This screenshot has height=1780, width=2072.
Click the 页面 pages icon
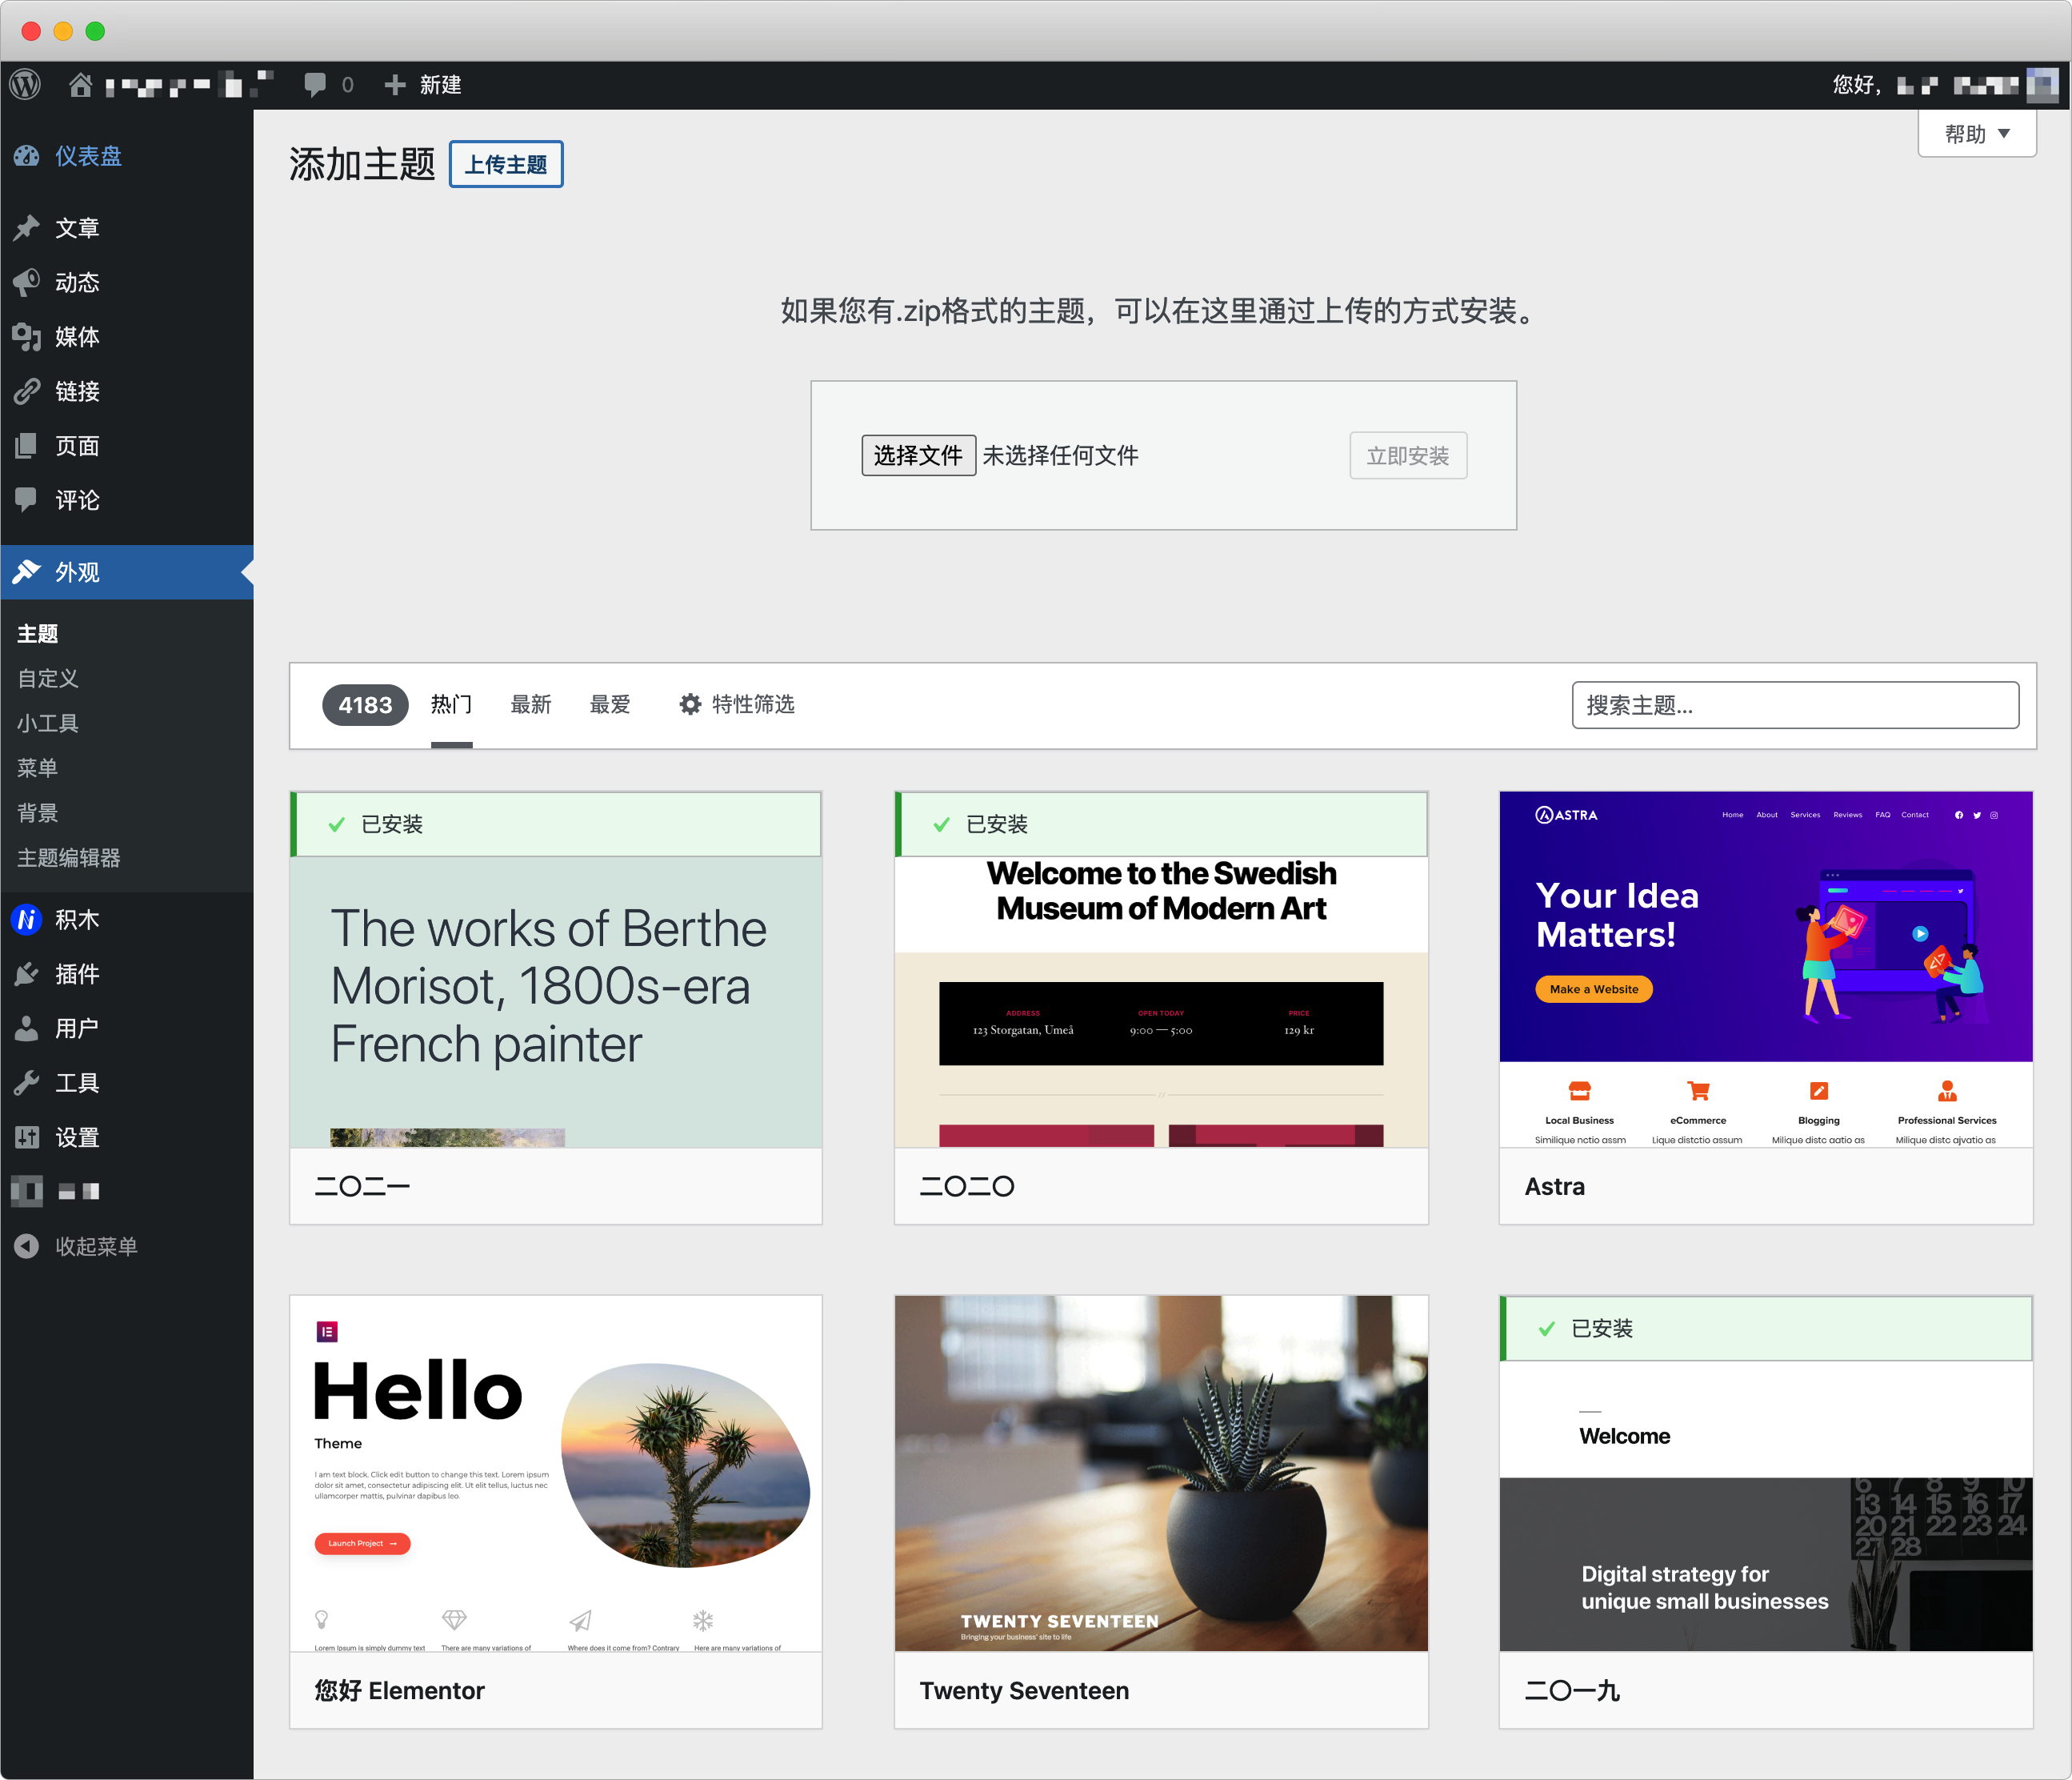27,447
